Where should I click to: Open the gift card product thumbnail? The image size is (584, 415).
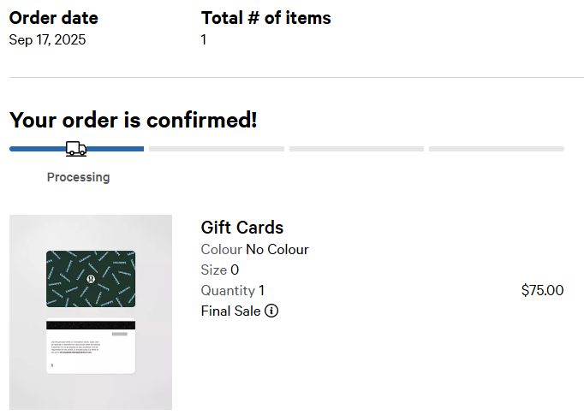tap(91, 312)
